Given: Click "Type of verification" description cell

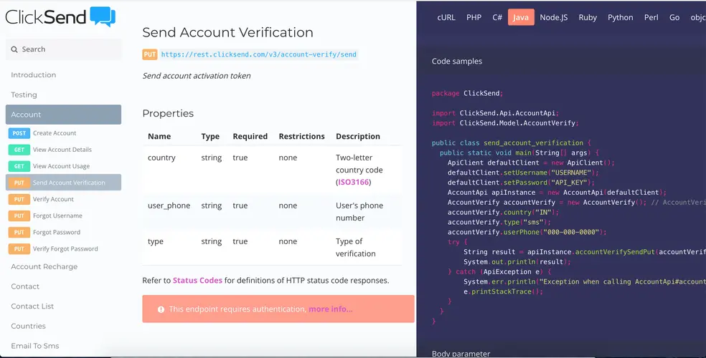Looking at the screenshot, I should point(356,248).
